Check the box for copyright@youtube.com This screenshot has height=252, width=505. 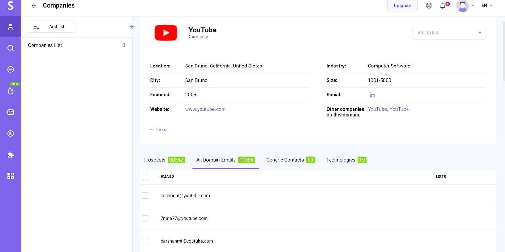click(x=145, y=196)
